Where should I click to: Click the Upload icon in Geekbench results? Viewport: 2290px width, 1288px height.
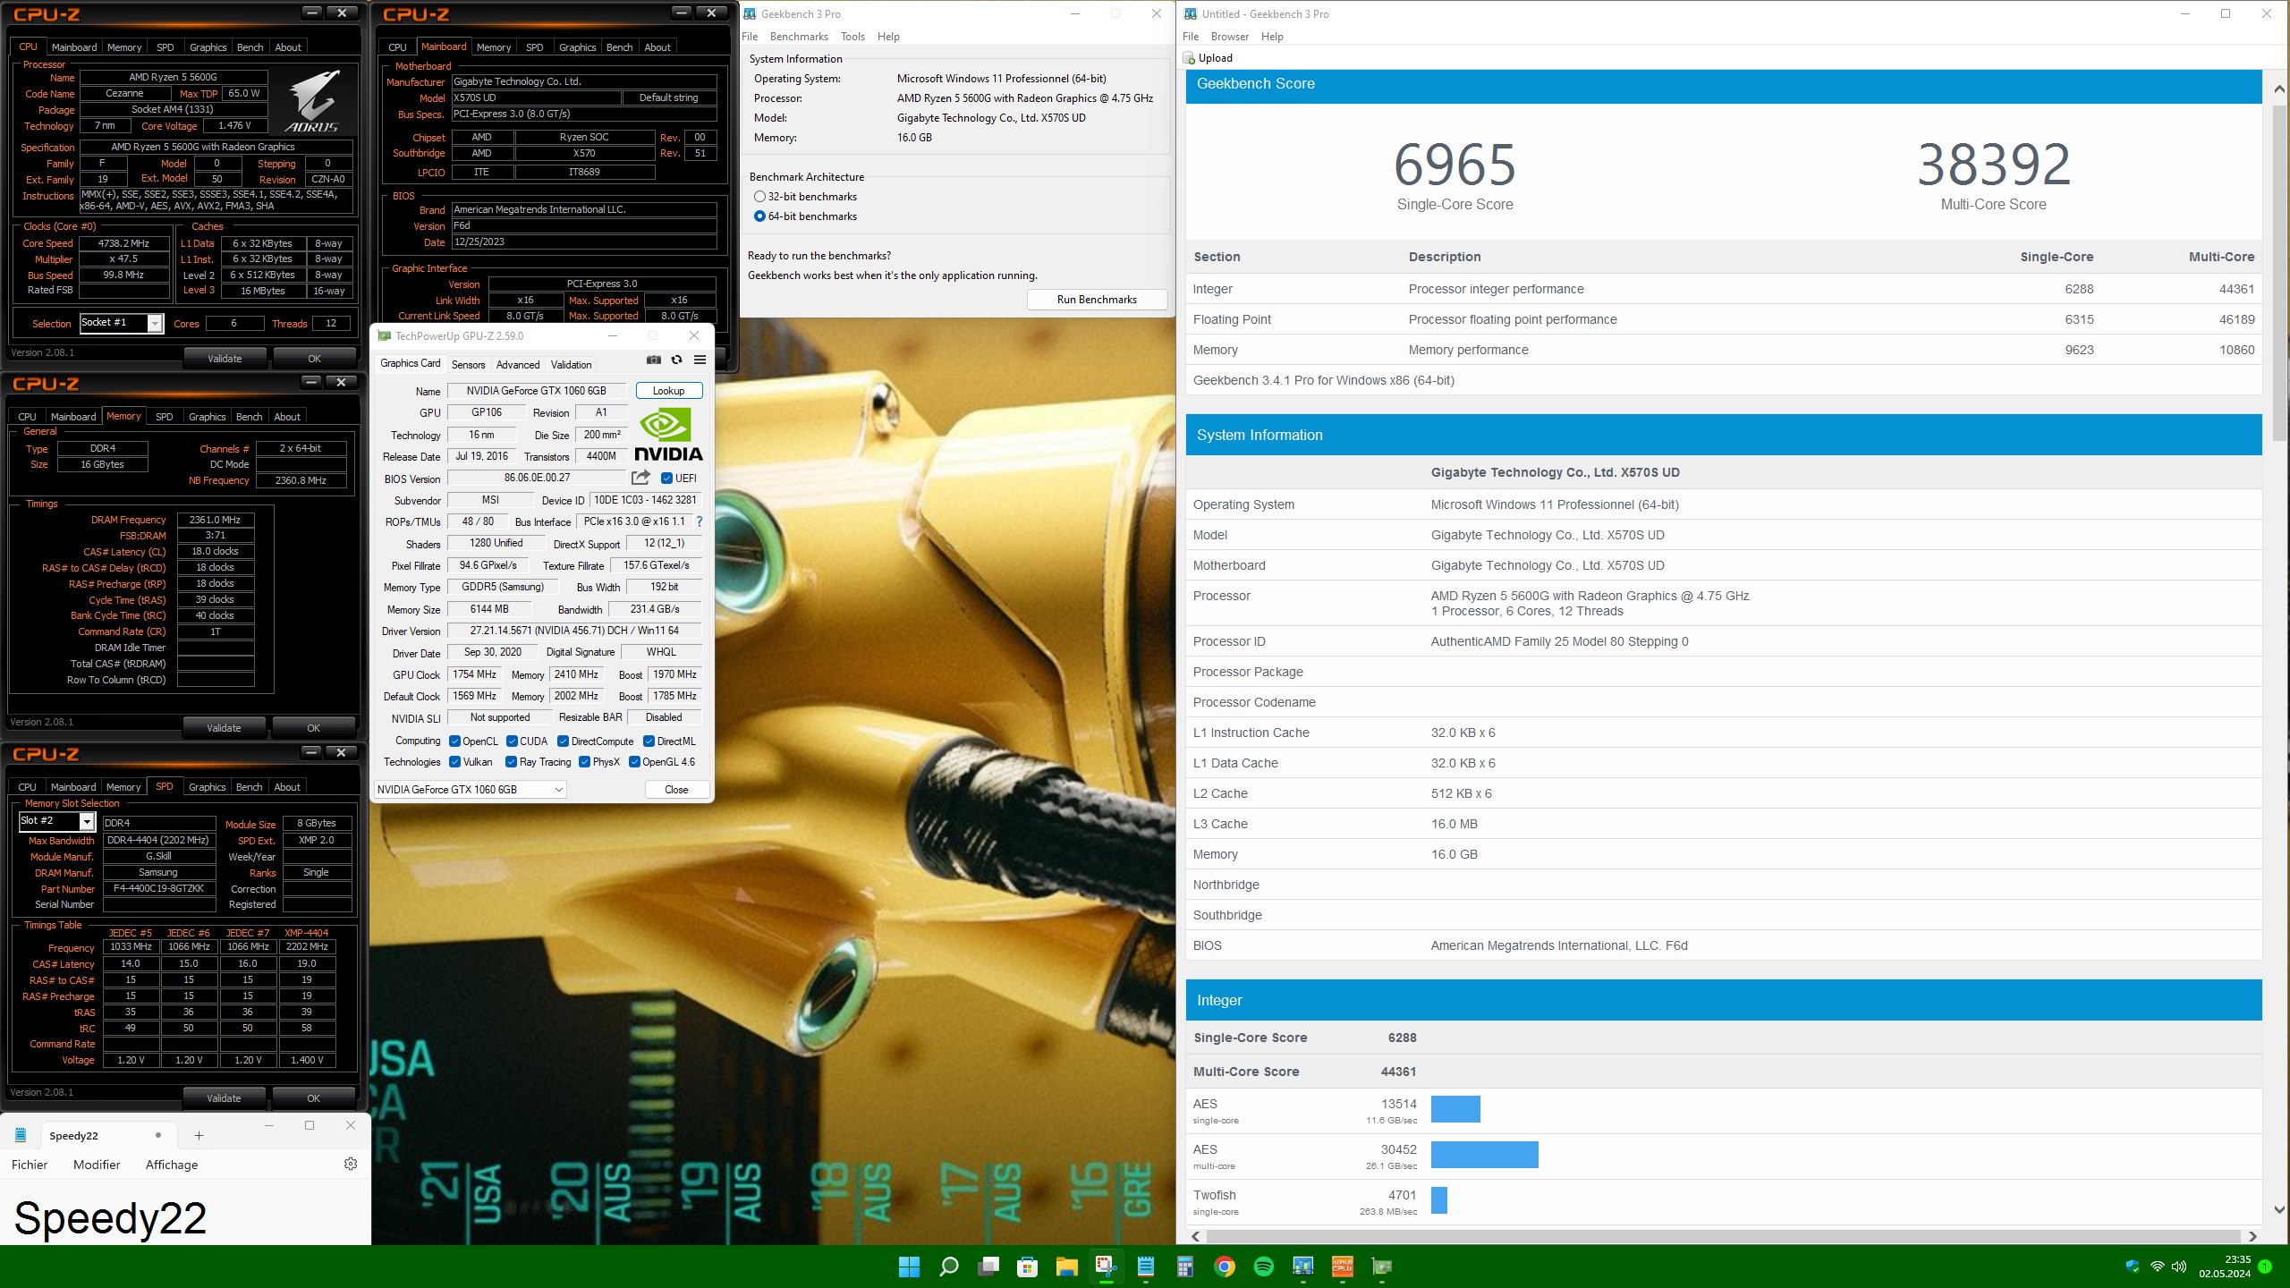(1189, 58)
